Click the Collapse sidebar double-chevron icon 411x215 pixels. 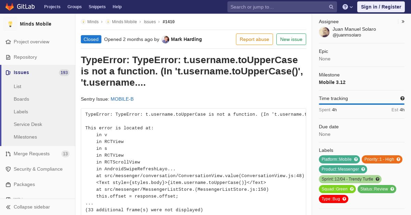8,207
